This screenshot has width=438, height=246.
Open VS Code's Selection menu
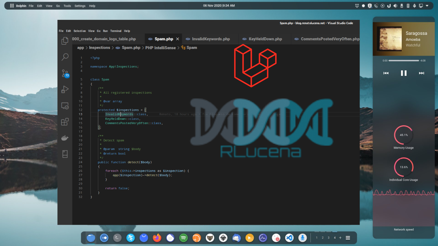pos(80,31)
